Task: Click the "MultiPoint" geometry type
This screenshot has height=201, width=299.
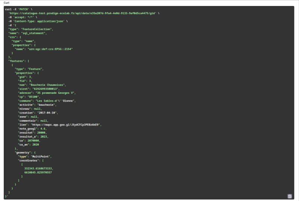Action: (40, 157)
